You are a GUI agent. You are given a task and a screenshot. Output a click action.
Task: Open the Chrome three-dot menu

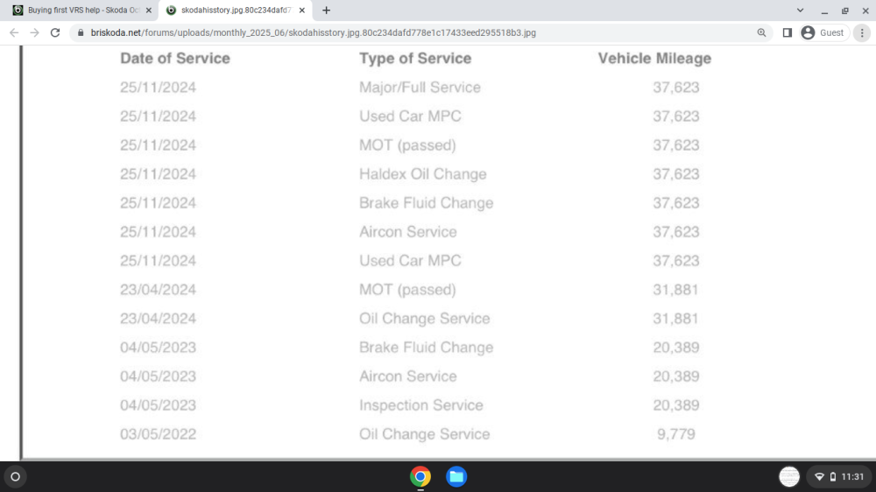(862, 33)
